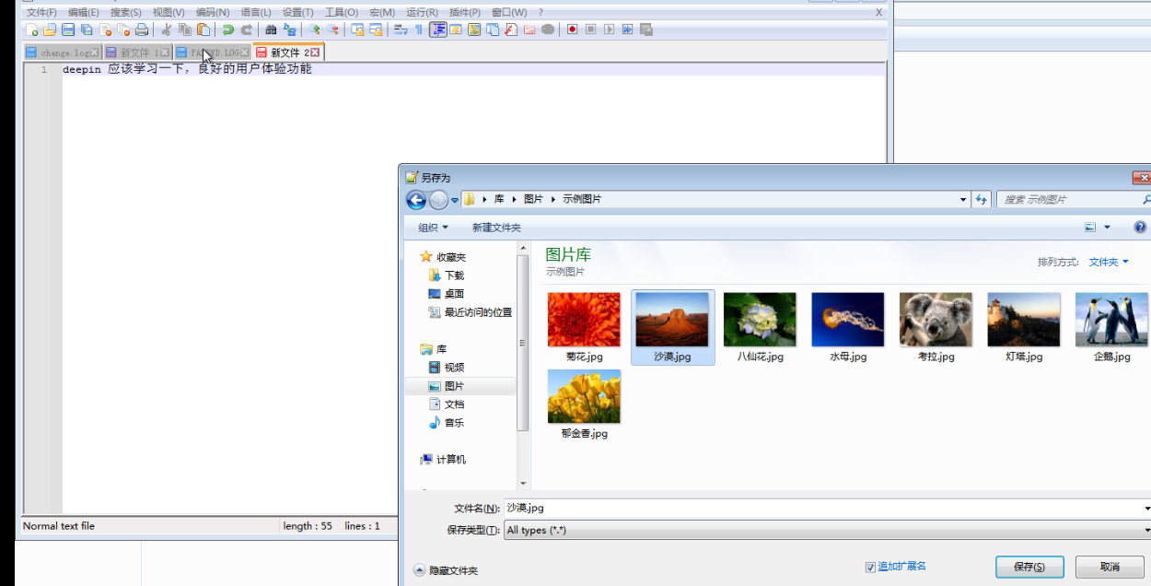Select 最近访问的位置 in navigation pane
The image size is (1151, 586).
470,312
